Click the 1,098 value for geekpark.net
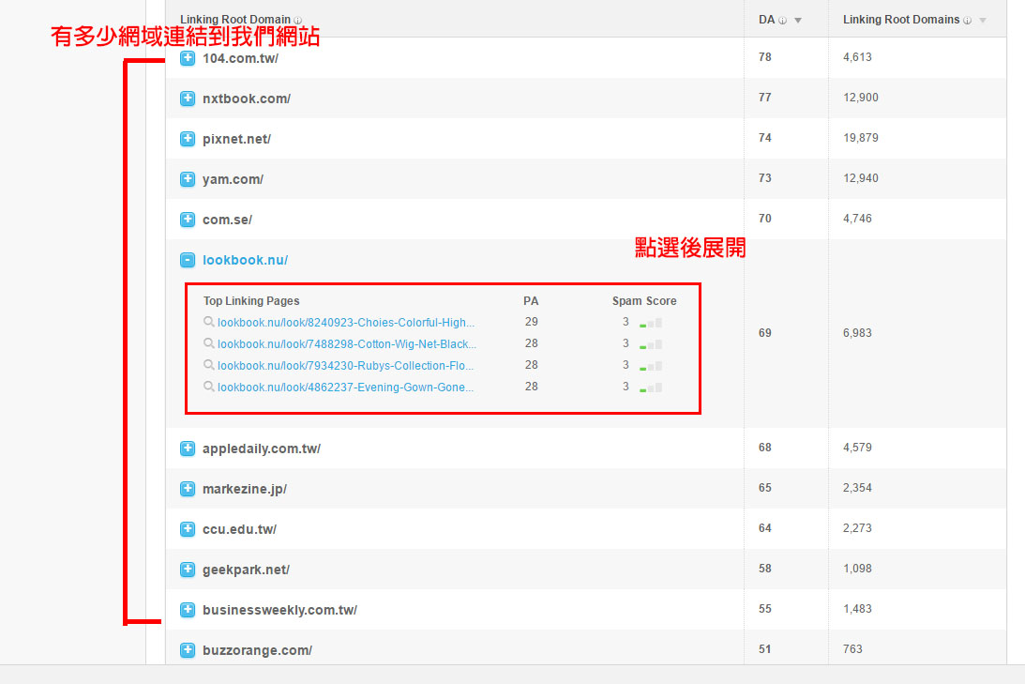The image size is (1025, 684). (x=857, y=569)
